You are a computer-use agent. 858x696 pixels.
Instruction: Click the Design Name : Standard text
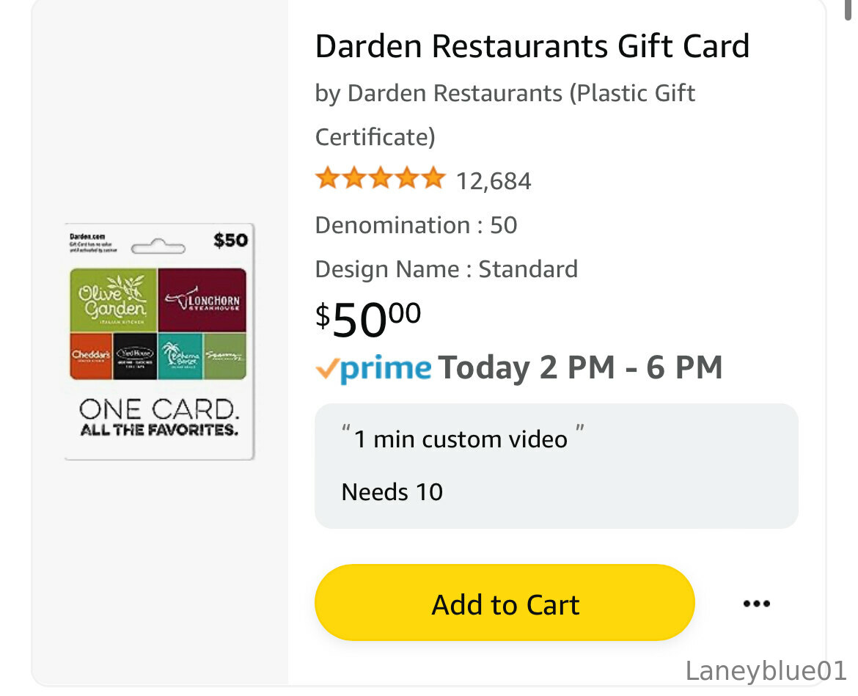pos(447,269)
